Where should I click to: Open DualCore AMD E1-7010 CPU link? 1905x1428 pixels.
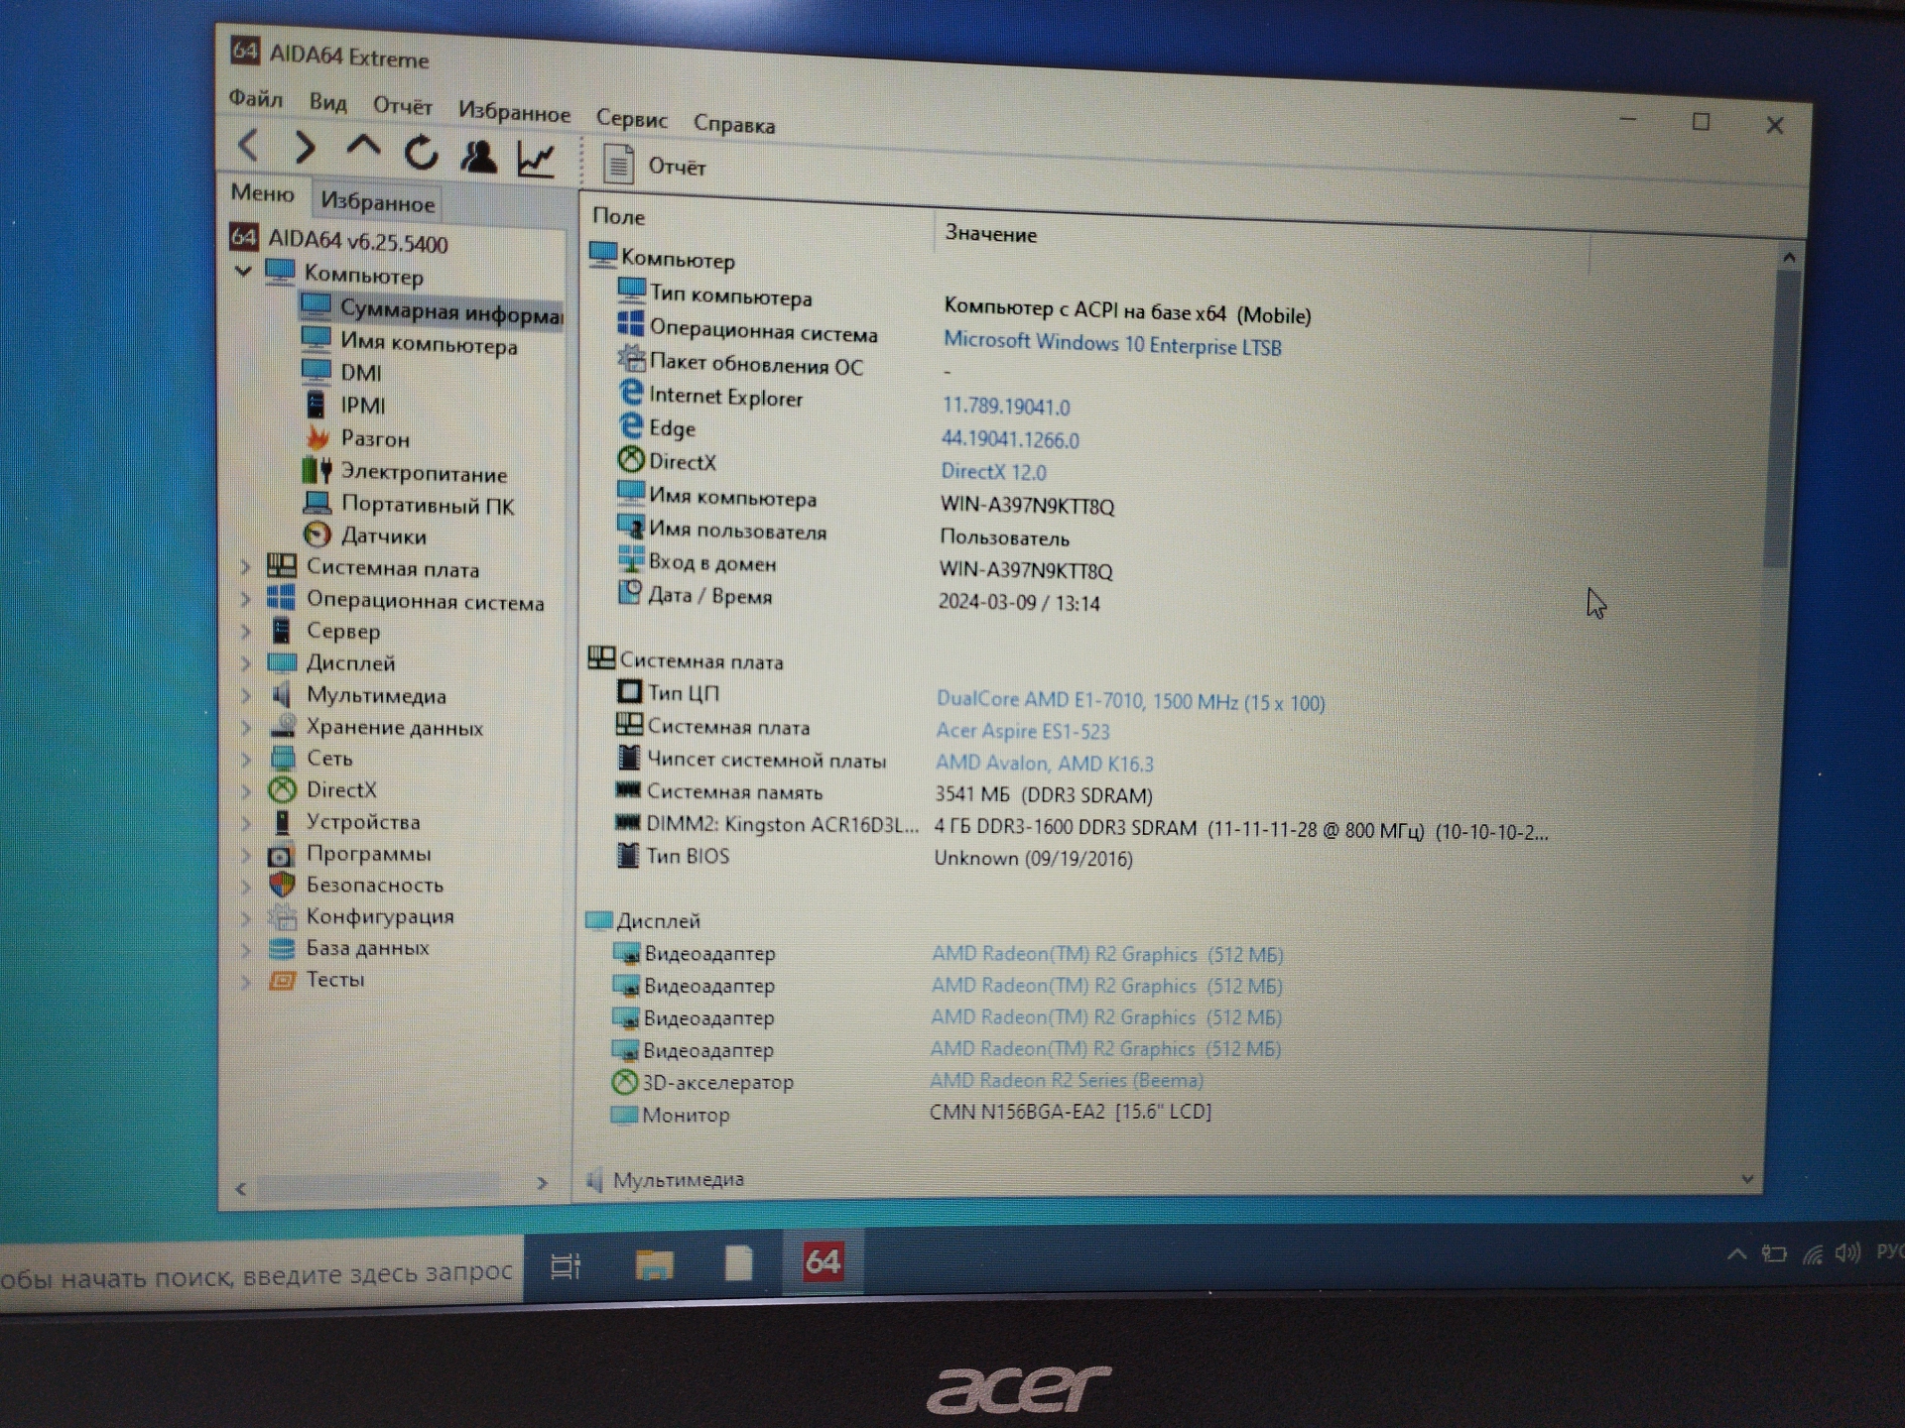[x=1131, y=701]
